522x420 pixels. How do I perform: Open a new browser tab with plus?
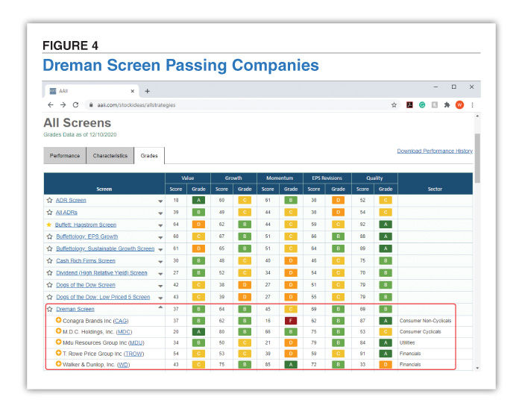[147, 91]
